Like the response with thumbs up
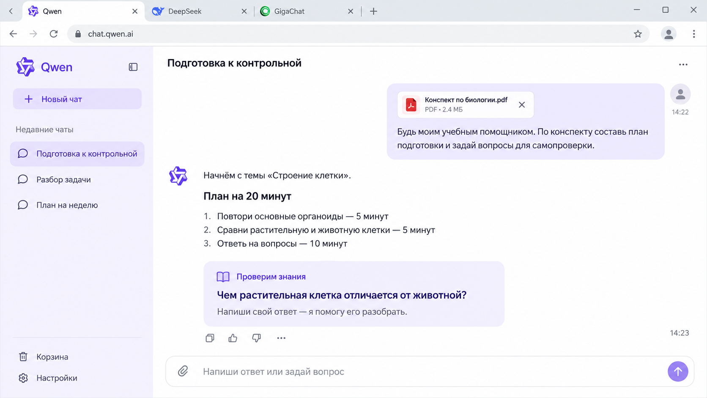Image resolution: width=707 pixels, height=398 pixels. (233, 338)
